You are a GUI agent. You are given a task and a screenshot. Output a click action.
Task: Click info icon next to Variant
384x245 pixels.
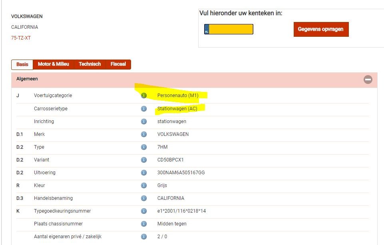(x=144, y=160)
